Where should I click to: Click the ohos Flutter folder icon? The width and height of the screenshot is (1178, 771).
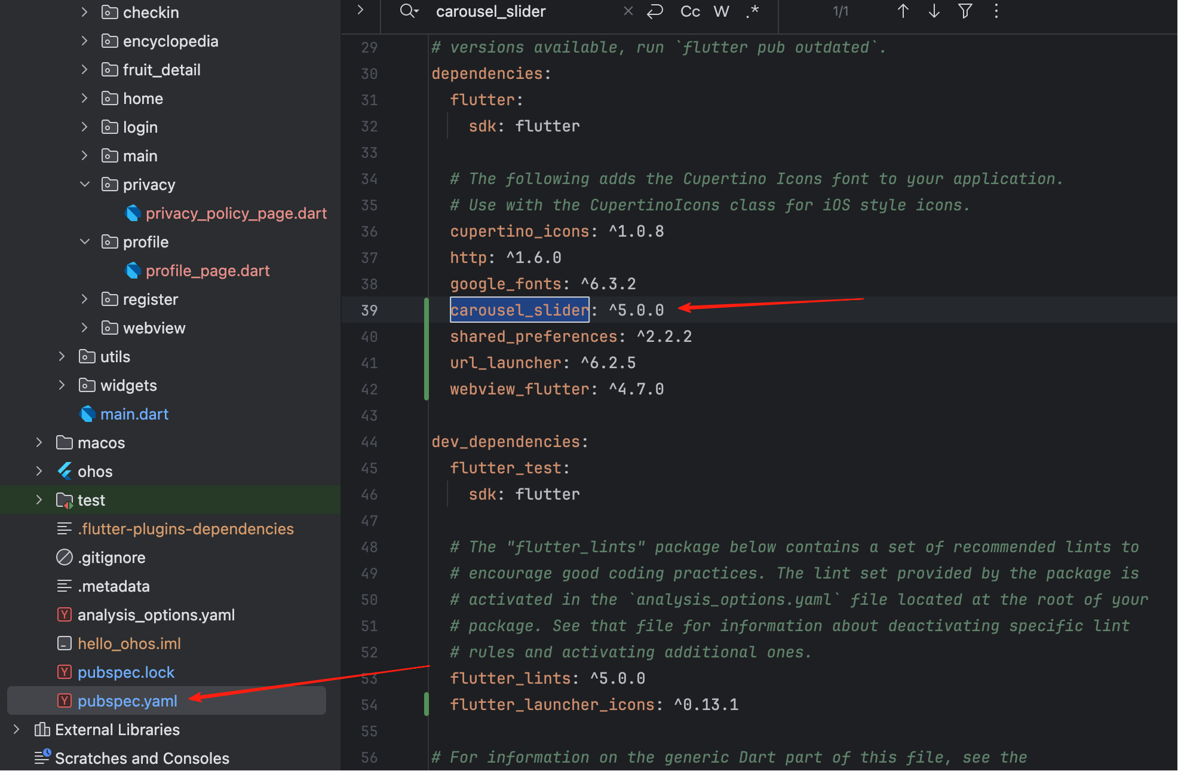point(65,472)
